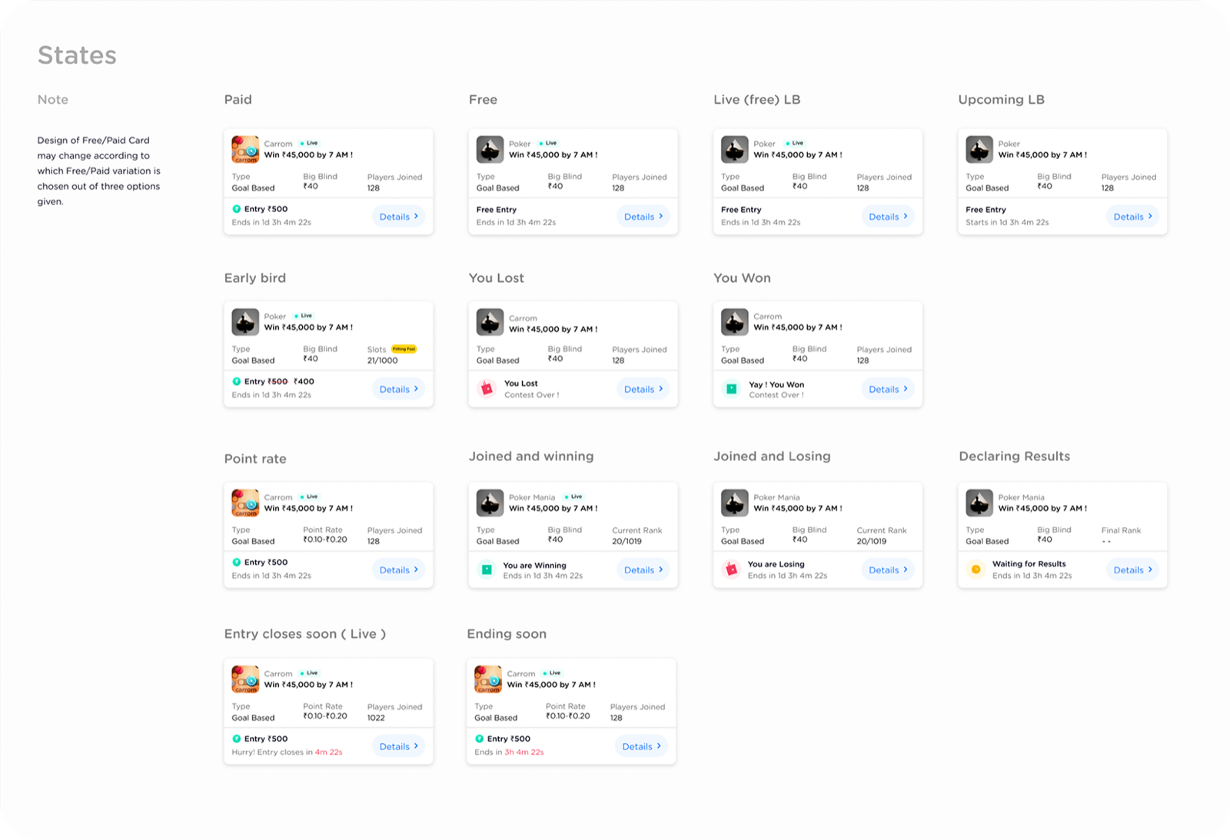Click 'Entry ₹500 ₹400' on Early bird card

[273, 381]
